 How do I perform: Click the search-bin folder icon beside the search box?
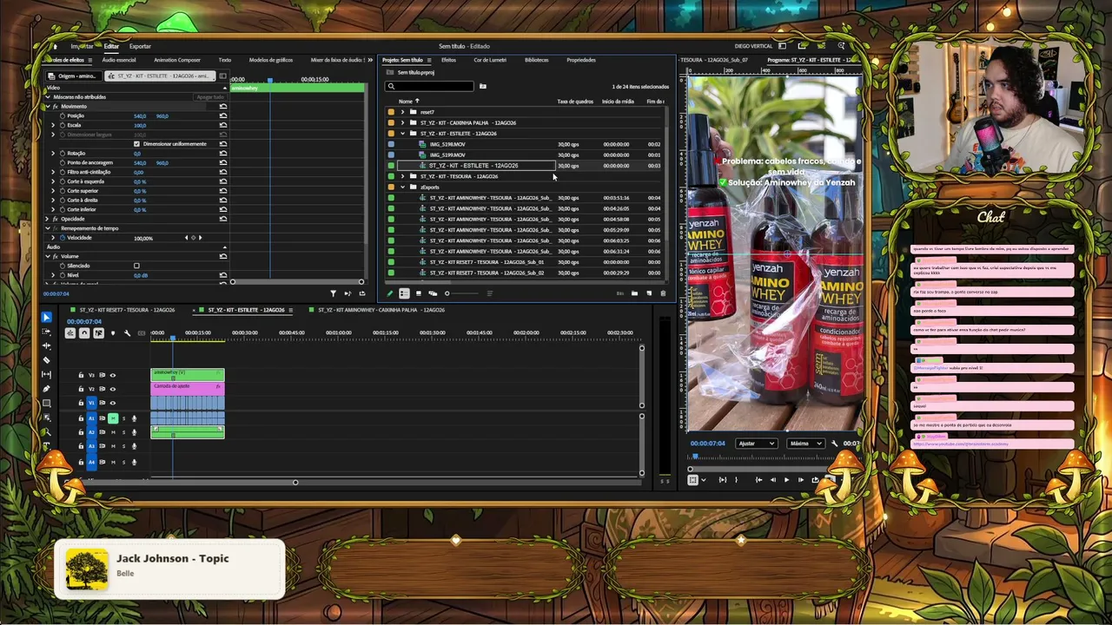pyautogui.click(x=483, y=86)
